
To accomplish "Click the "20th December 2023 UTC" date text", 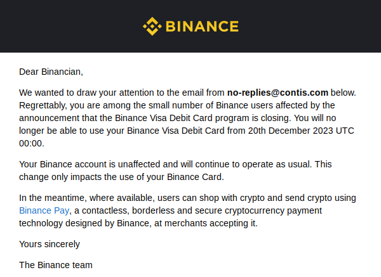I will click(301, 131).
